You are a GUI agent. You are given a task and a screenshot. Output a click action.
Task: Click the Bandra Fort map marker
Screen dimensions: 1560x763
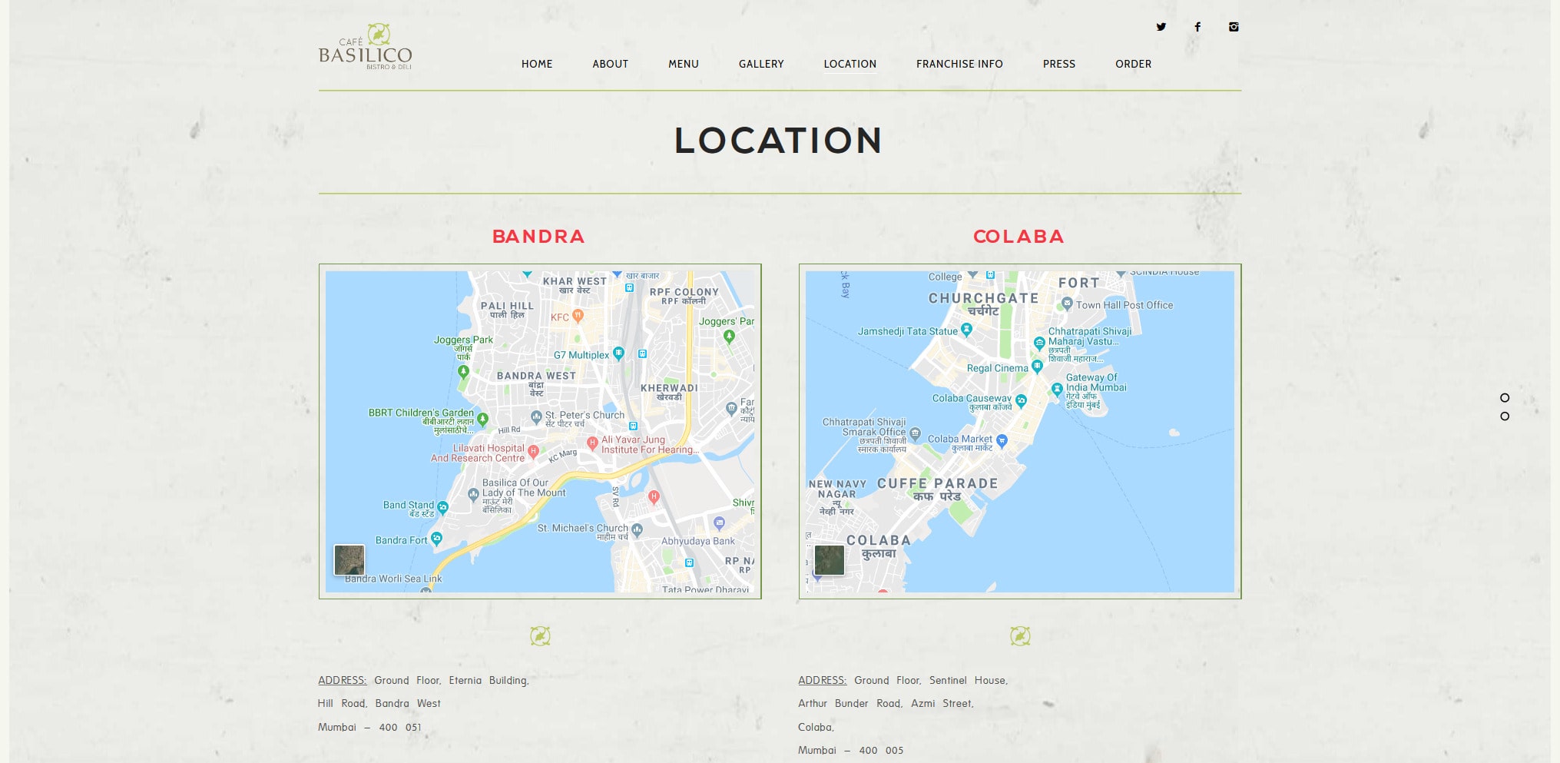point(436,538)
